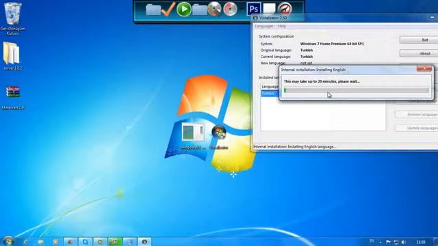The width and height of the screenshot is (438, 246).
Task: Click the status bar 'Installing English language...' text
Action: click(295, 147)
